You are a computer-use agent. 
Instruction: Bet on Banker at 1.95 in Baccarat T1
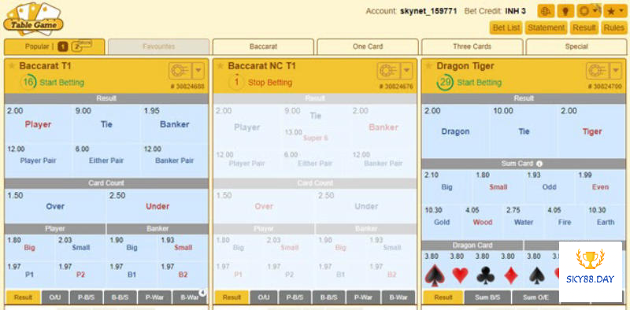(x=174, y=123)
